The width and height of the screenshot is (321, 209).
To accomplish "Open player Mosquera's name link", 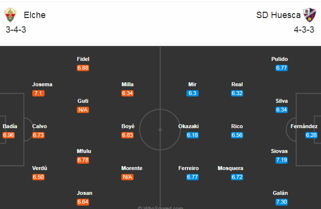I will (x=230, y=168).
